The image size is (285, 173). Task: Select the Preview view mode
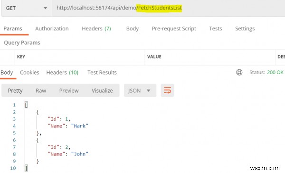(69, 91)
